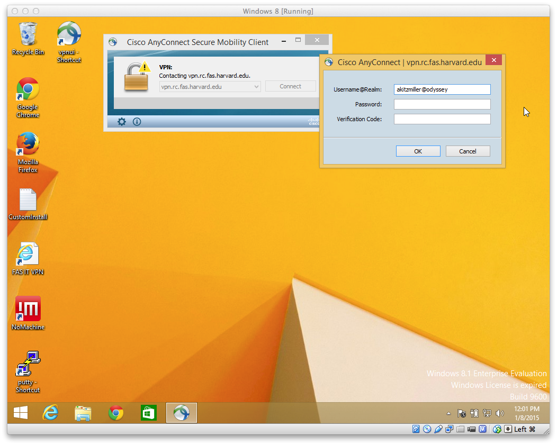Click VirtualBox hard disk status icon

416,429
